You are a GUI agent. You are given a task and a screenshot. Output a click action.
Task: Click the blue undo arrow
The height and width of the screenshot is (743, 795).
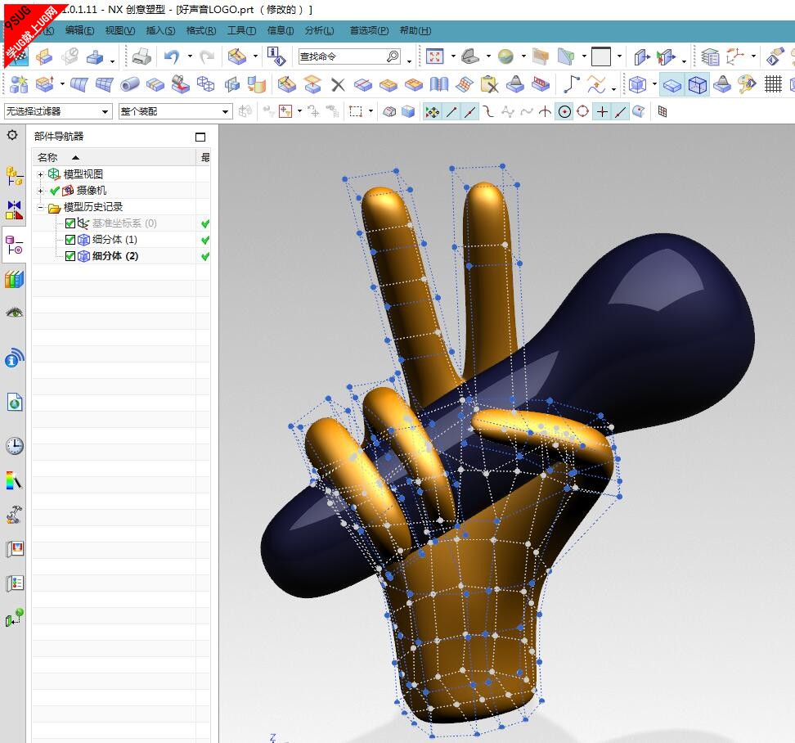[x=172, y=56]
